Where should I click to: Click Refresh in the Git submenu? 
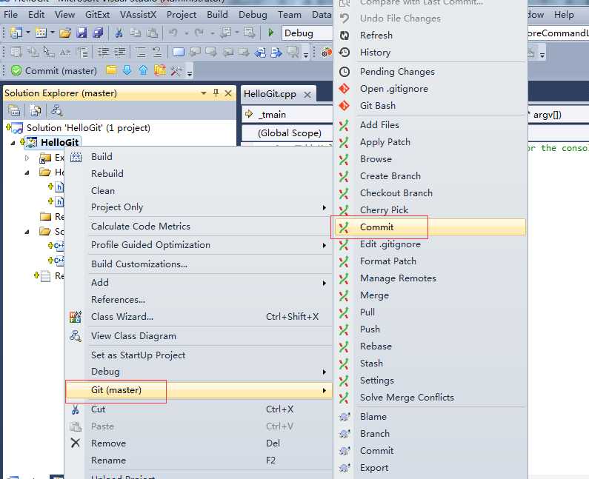[x=430, y=36]
